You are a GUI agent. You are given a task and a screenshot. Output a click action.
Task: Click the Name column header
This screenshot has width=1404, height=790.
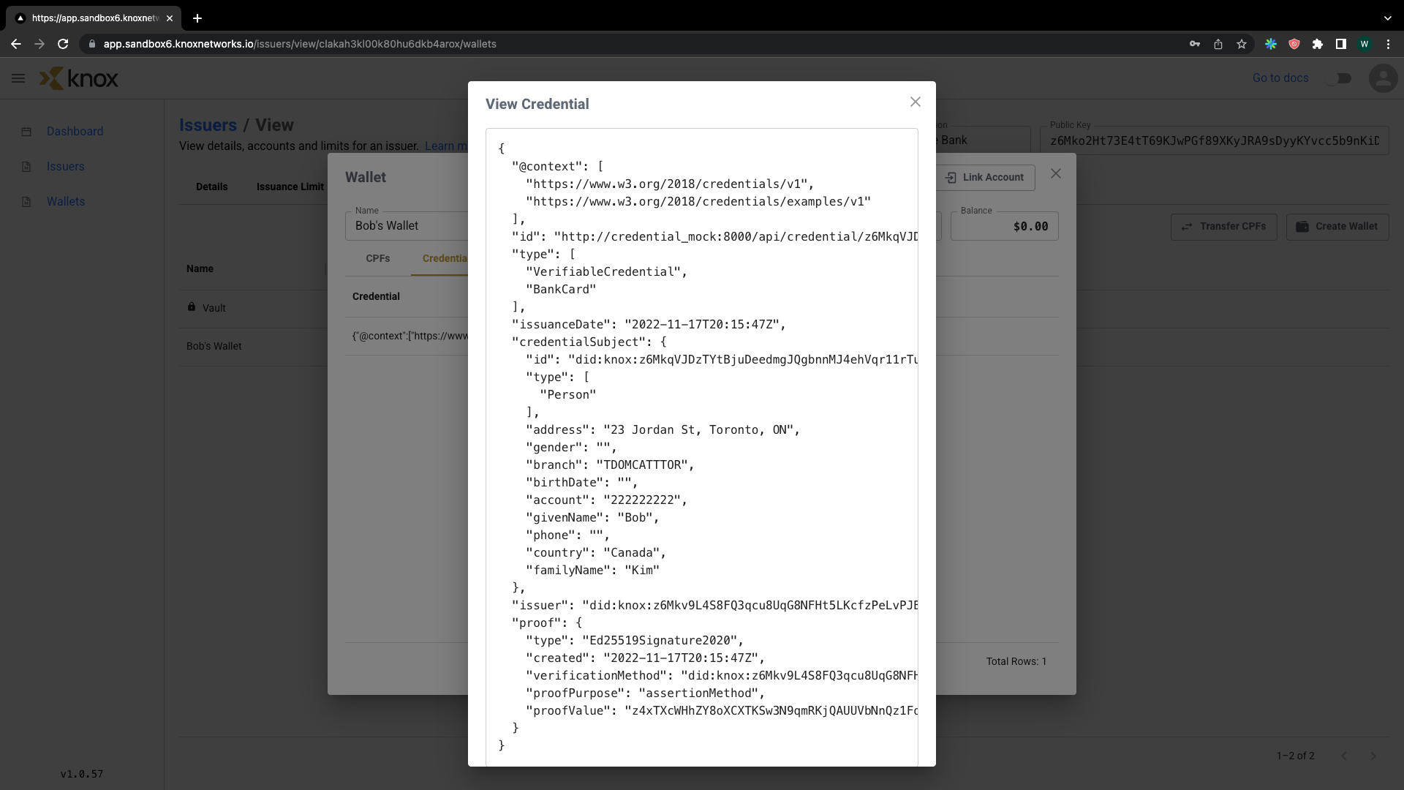click(x=200, y=268)
